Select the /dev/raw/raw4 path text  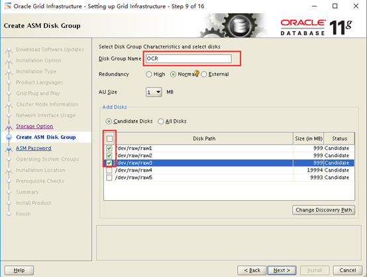pyautogui.click(x=134, y=170)
